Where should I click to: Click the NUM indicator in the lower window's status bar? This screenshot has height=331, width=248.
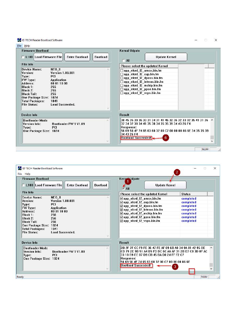(204, 277)
